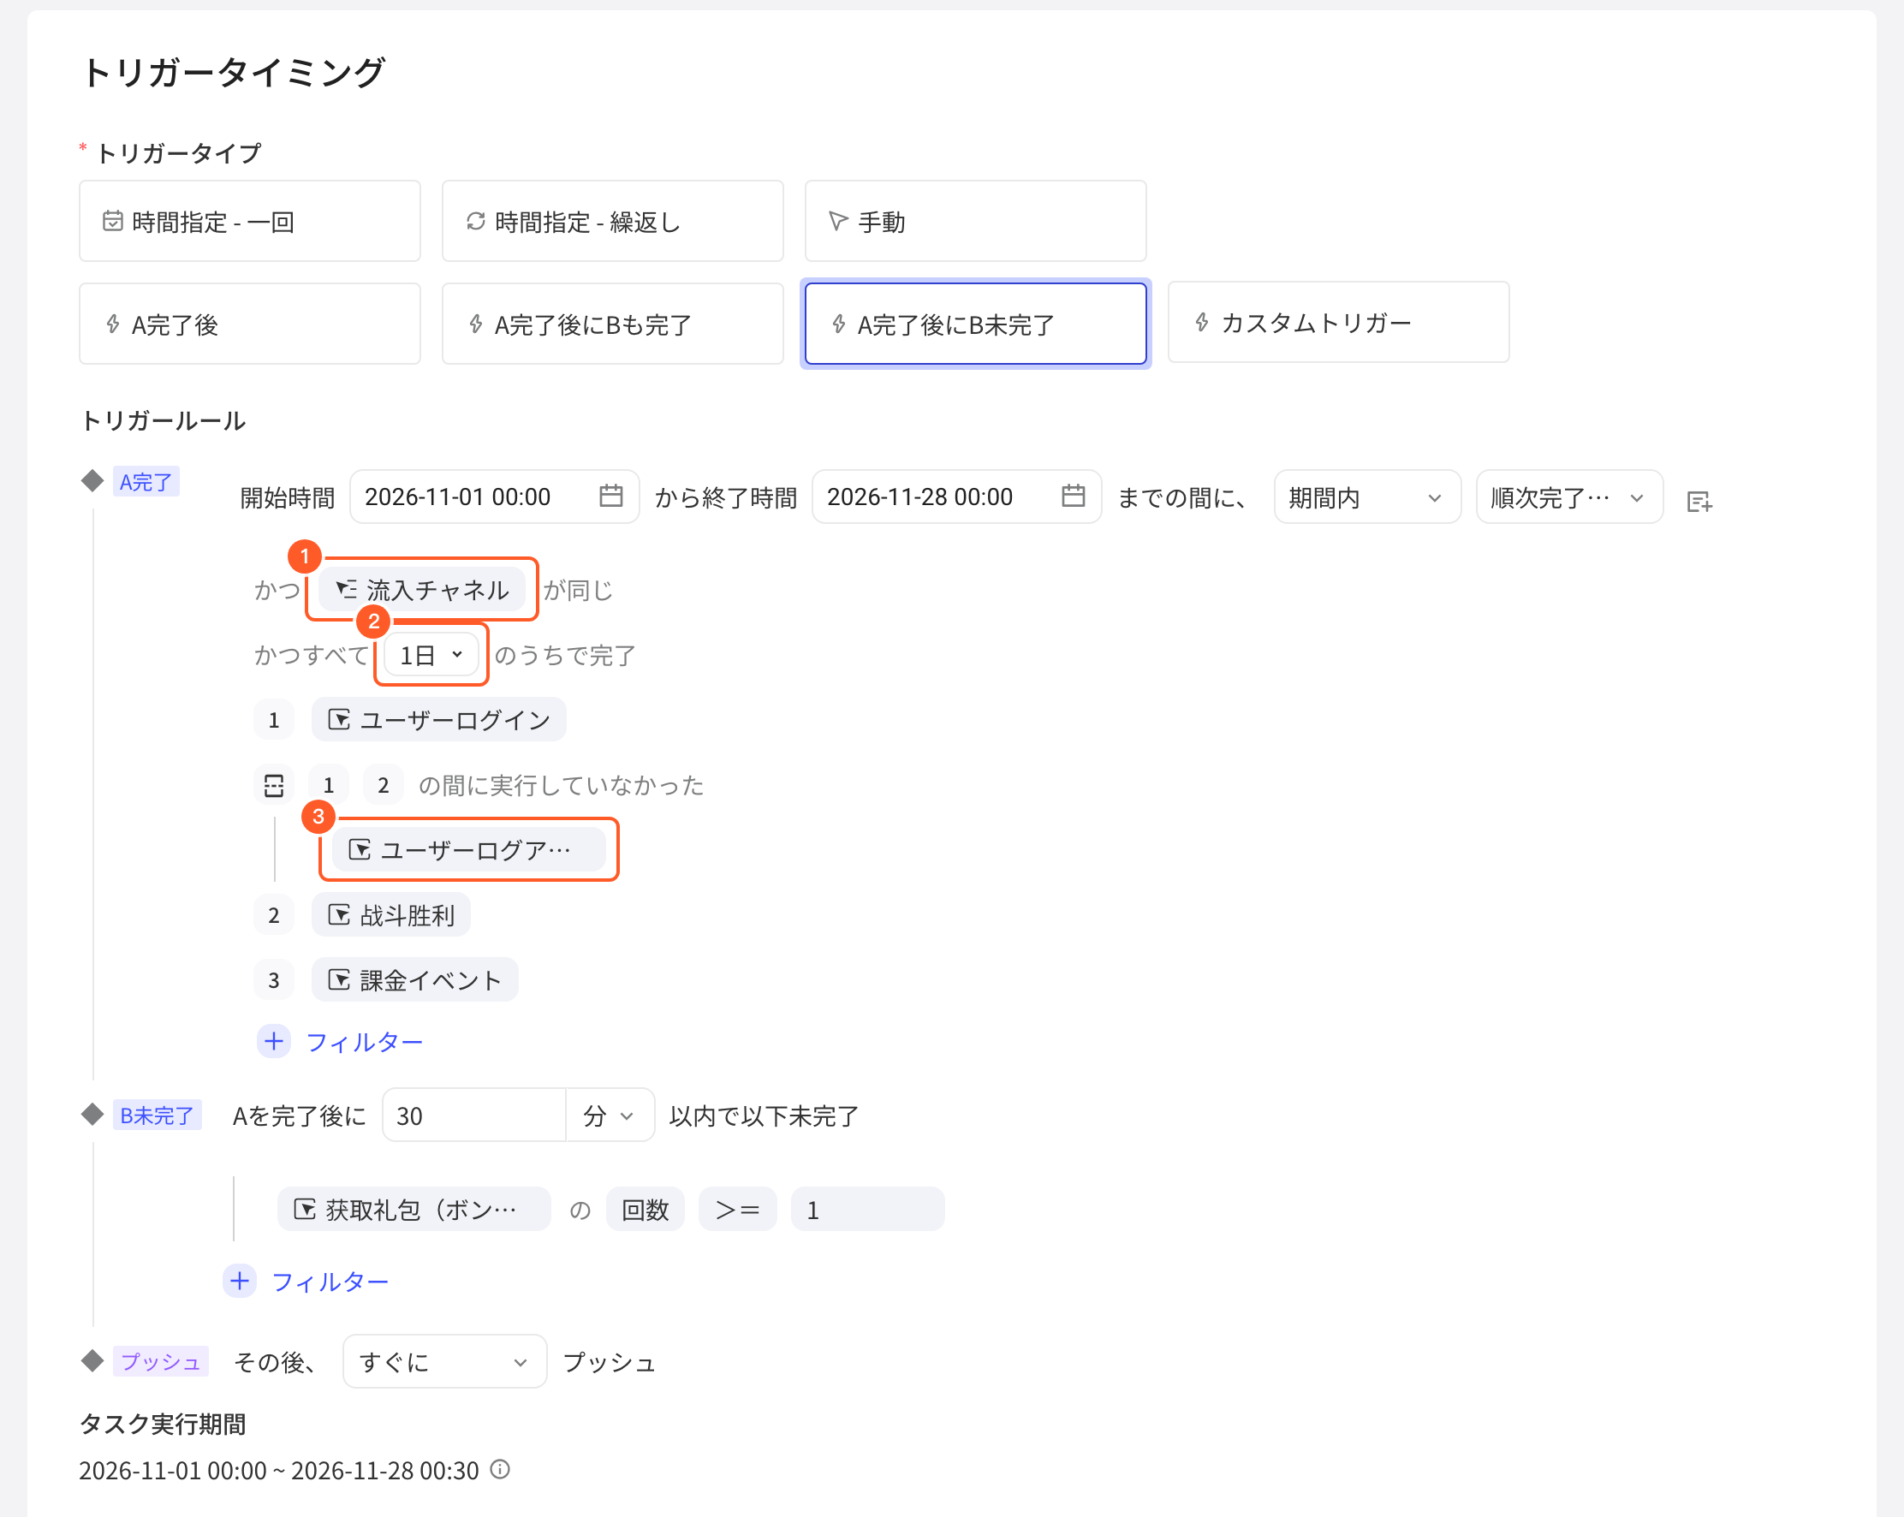This screenshot has height=1517, width=1904.
Task: Click the 回数 metric chip
Action: click(x=646, y=1209)
